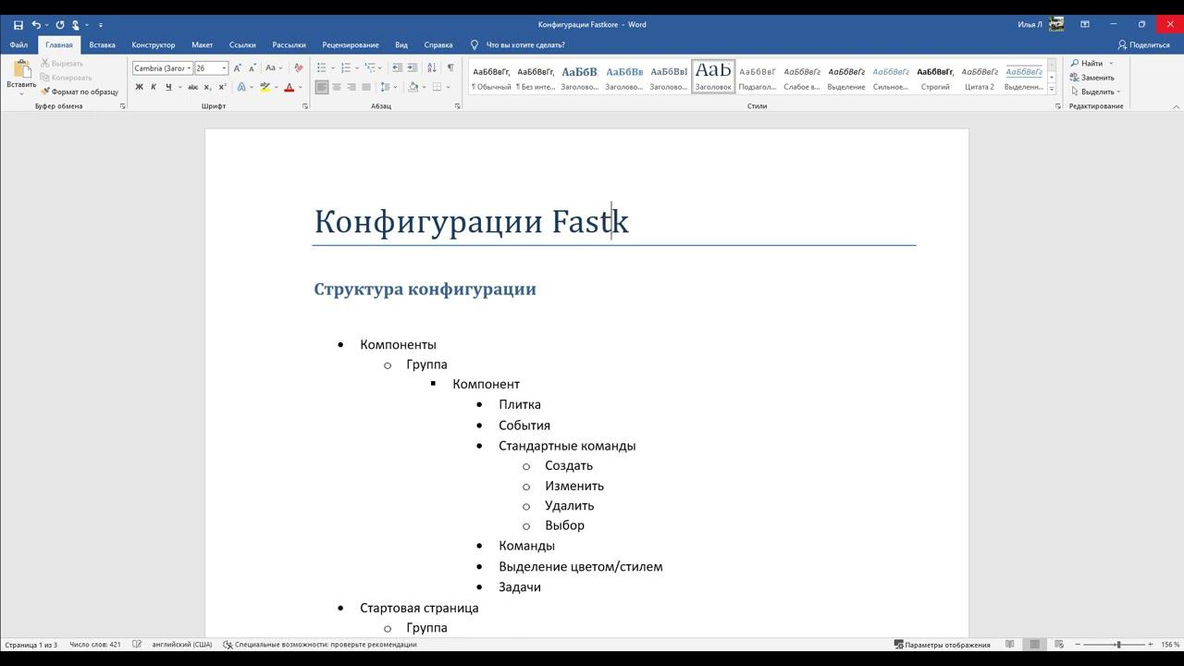Image resolution: width=1184 pixels, height=666 pixels.
Task: Click the user account avatar picture
Action: coord(1056,25)
